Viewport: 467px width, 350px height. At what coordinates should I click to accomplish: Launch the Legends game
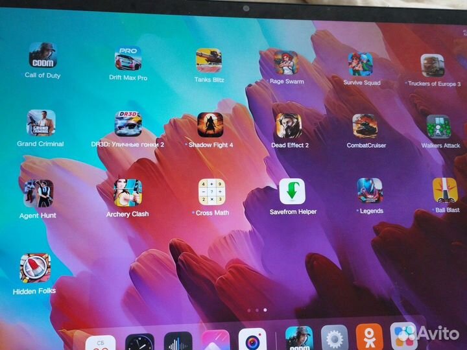pos(370,191)
